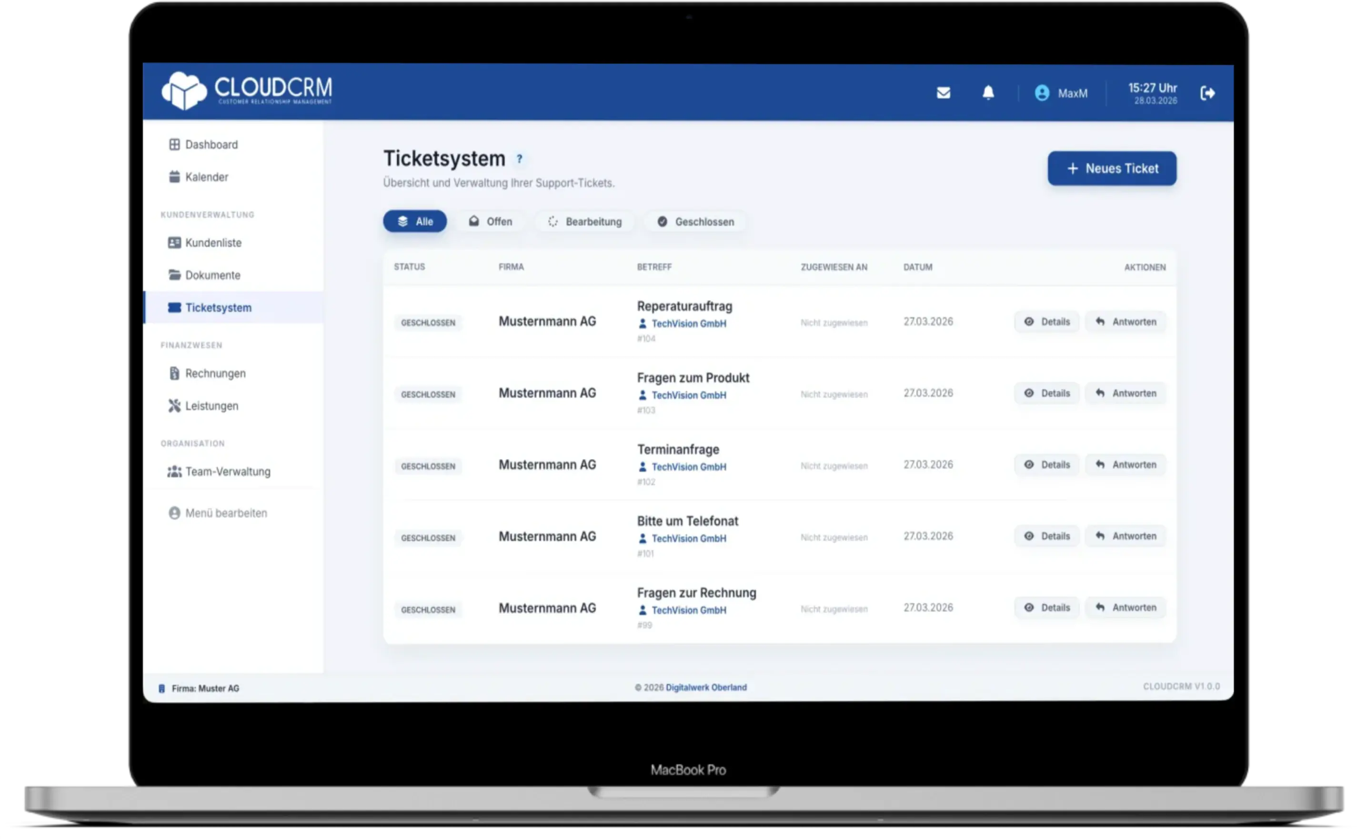This screenshot has width=1357, height=839.
Task: Click the Reperaturauftrag subject text
Action: [684, 306]
